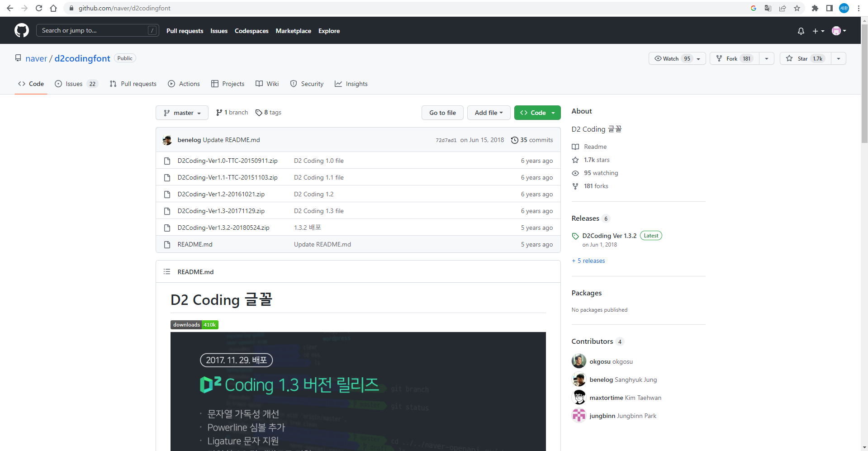Screen dimensions: 868x451
Task: View the 8 tags link
Action: [x=268, y=112]
